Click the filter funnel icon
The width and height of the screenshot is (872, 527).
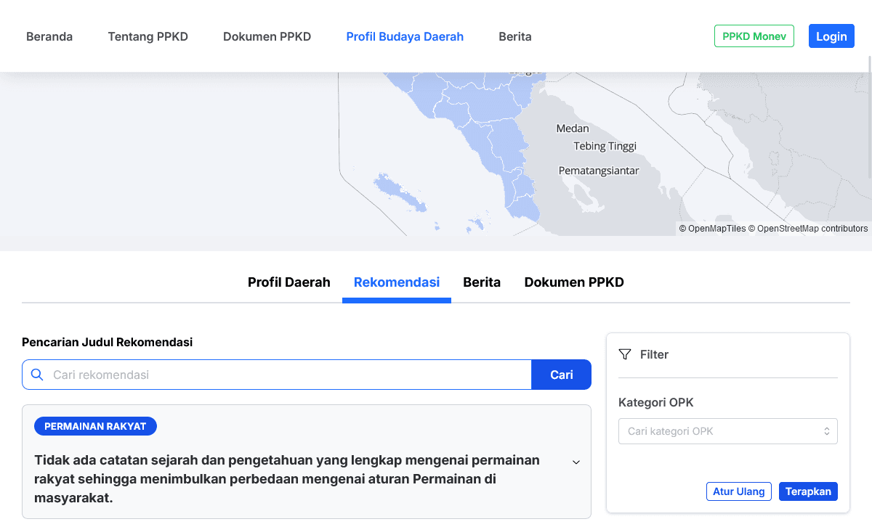pyautogui.click(x=625, y=354)
